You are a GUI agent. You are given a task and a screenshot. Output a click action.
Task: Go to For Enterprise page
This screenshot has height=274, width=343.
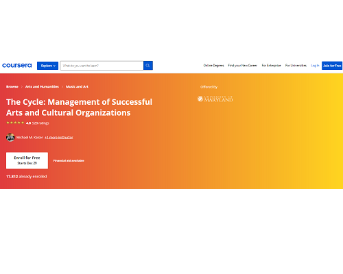(271, 66)
